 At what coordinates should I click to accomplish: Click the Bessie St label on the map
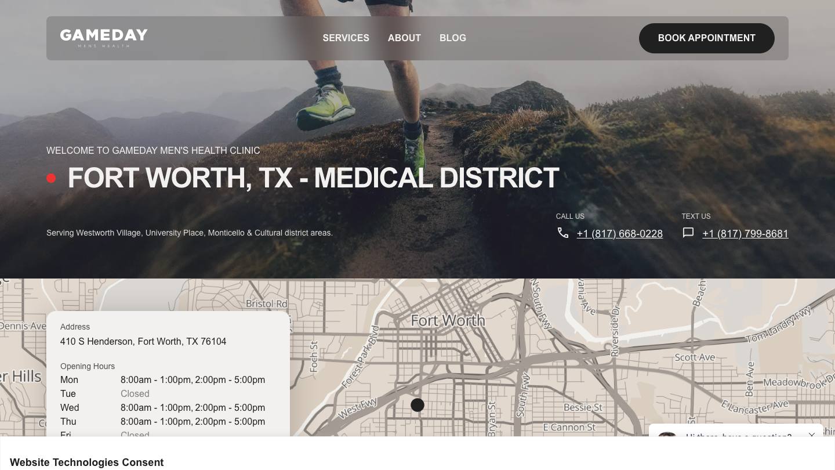(583, 407)
